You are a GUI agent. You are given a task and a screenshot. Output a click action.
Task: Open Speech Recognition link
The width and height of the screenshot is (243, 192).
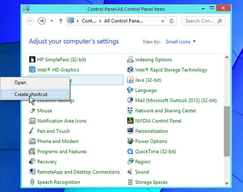(x=59, y=182)
